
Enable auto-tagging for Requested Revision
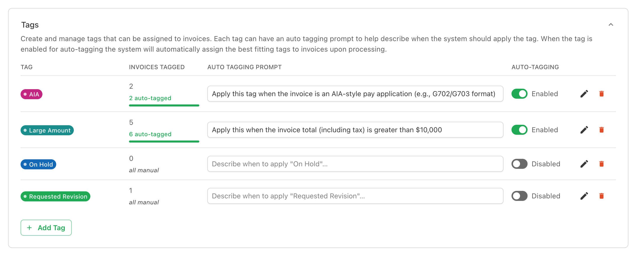pos(520,196)
